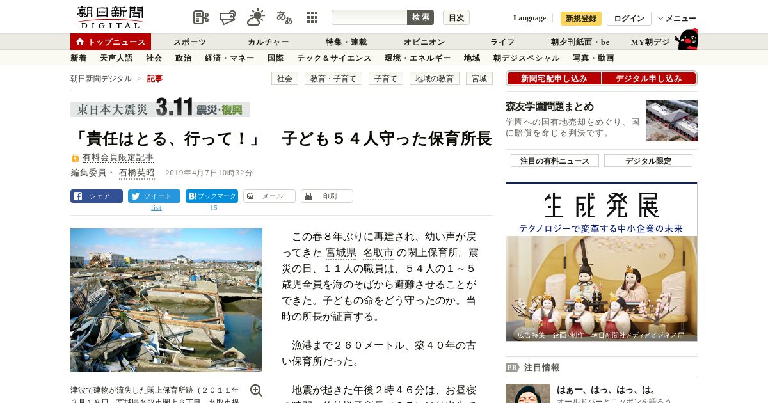
Task: Select the オピニオン nav tab
Action: coord(424,42)
